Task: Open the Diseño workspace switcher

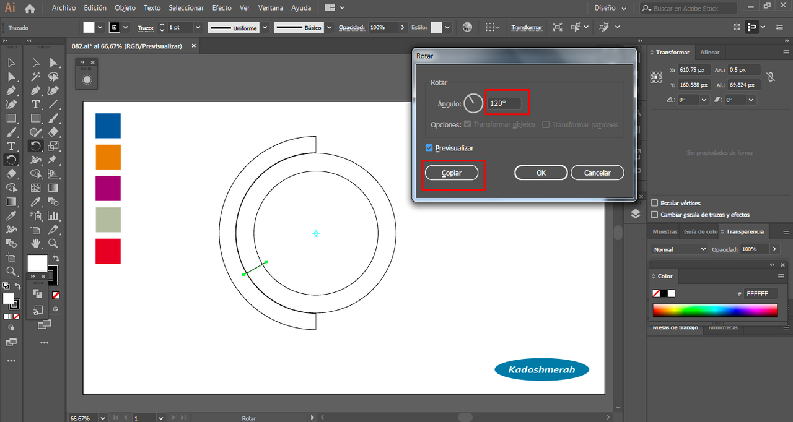Action: 610,8
